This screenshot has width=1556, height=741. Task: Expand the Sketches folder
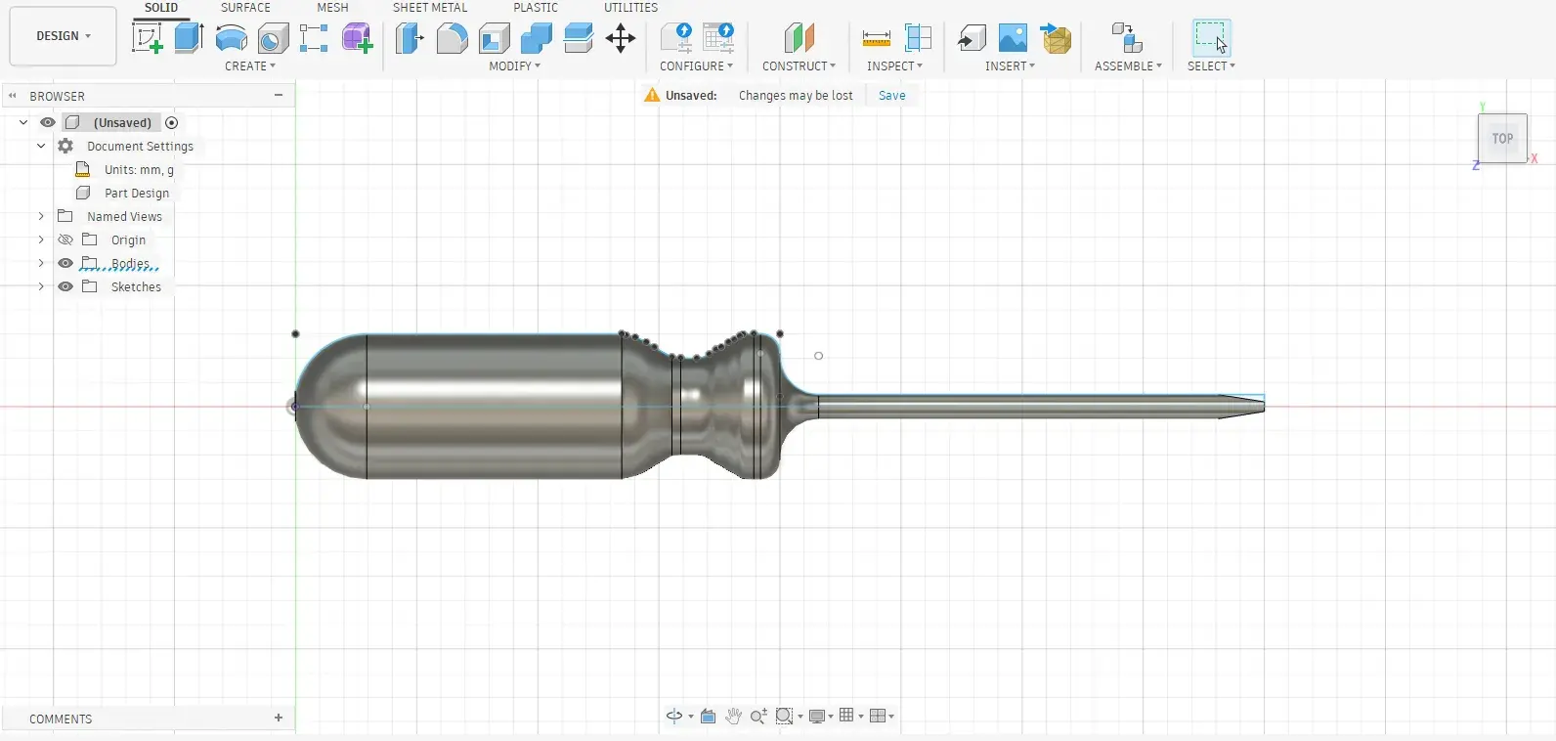[x=41, y=286]
